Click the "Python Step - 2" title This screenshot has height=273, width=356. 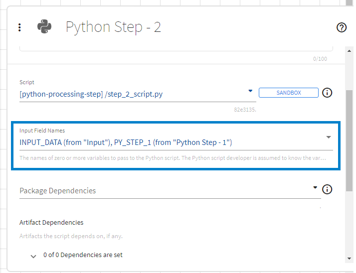tap(113, 27)
